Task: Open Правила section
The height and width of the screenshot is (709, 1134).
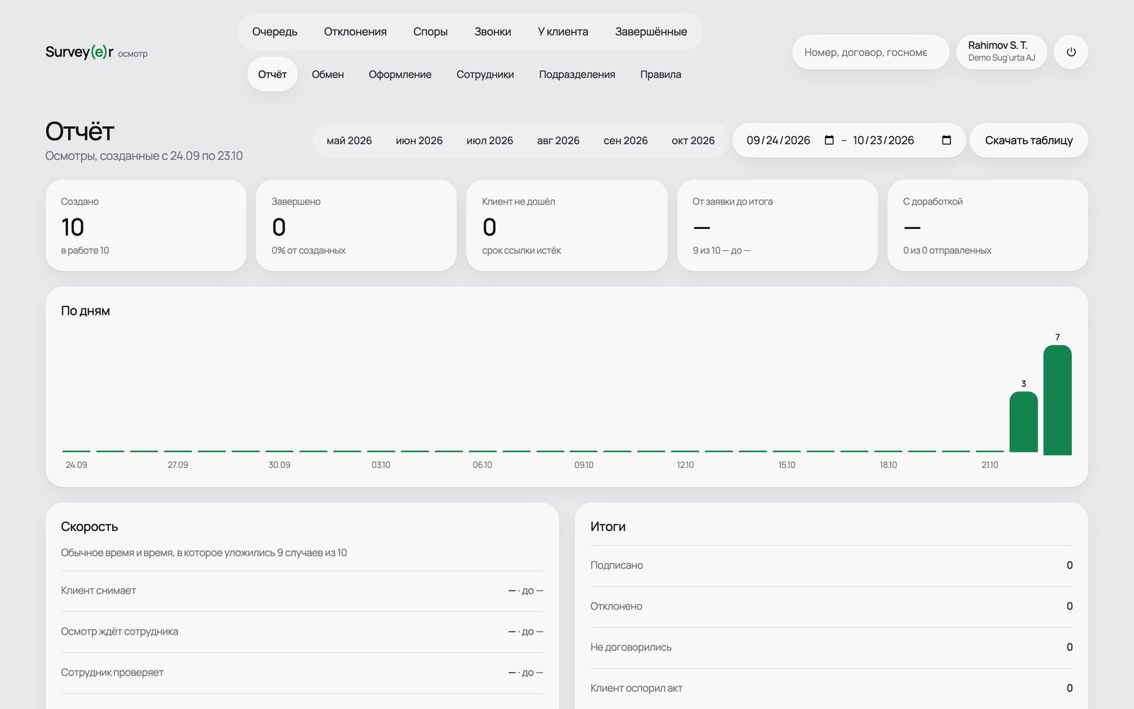Action: pyautogui.click(x=661, y=74)
